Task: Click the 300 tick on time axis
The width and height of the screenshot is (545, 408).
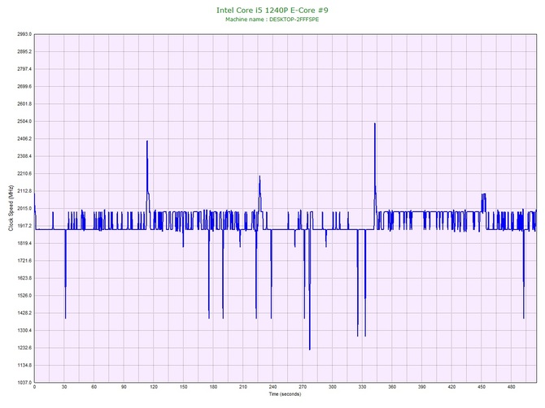Action: [x=333, y=387]
